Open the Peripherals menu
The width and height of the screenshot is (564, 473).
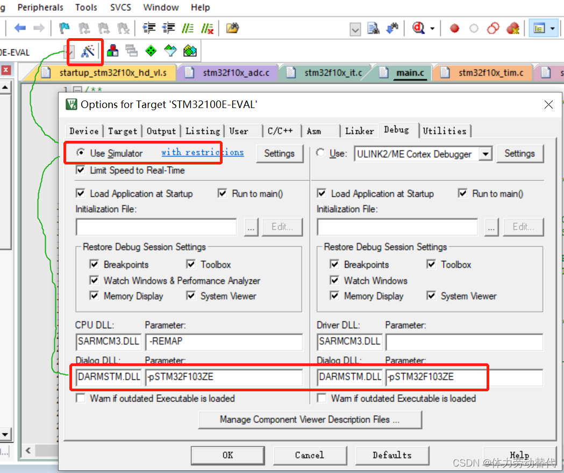point(40,7)
